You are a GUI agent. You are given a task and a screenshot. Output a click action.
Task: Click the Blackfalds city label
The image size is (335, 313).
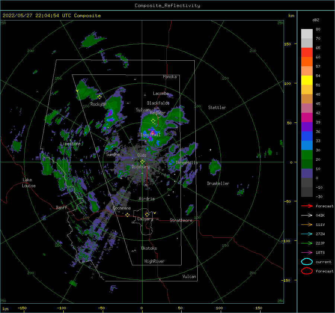tap(158, 103)
